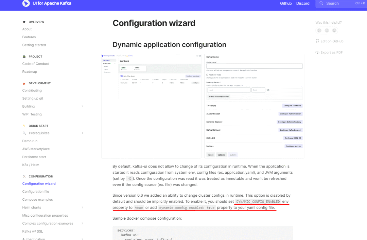The width and height of the screenshot is (367, 240).
Task: Expand Complex configuration examples chevron
Action: tap(82, 223)
